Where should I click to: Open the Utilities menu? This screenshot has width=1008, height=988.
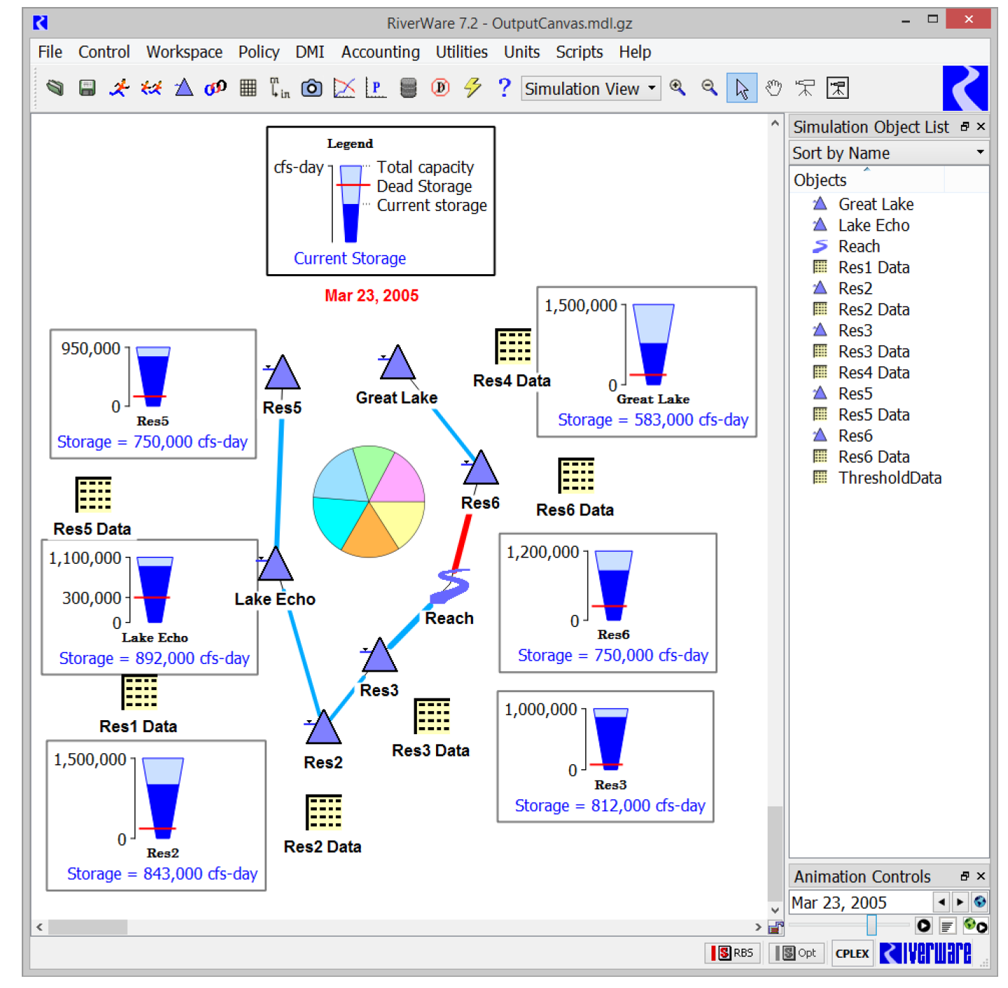coord(461,52)
